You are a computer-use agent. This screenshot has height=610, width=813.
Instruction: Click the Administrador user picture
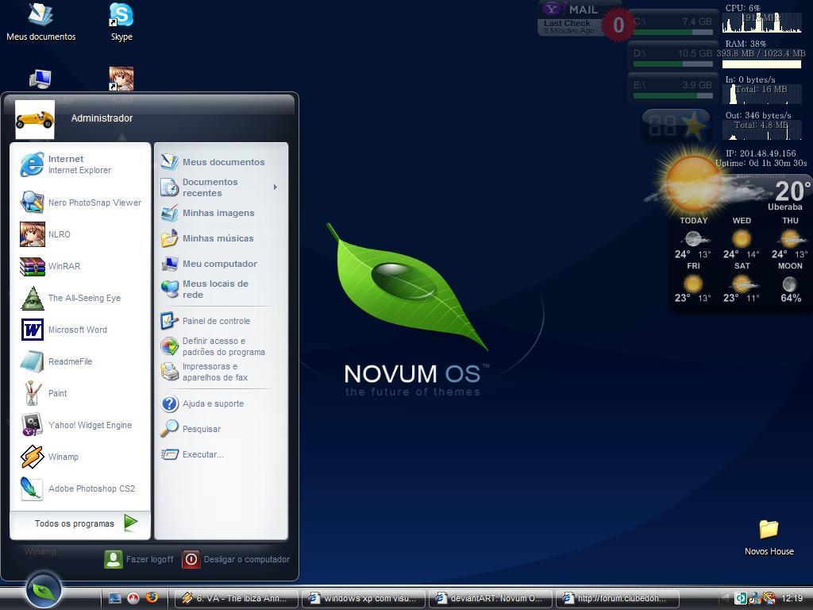pyautogui.click(x=35, y=119)
